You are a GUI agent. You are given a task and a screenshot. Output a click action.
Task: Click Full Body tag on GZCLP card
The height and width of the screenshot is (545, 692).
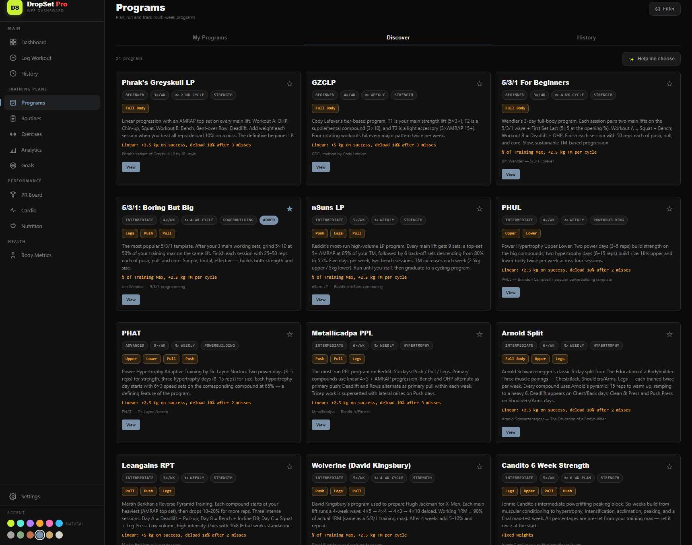click(325, 108)
